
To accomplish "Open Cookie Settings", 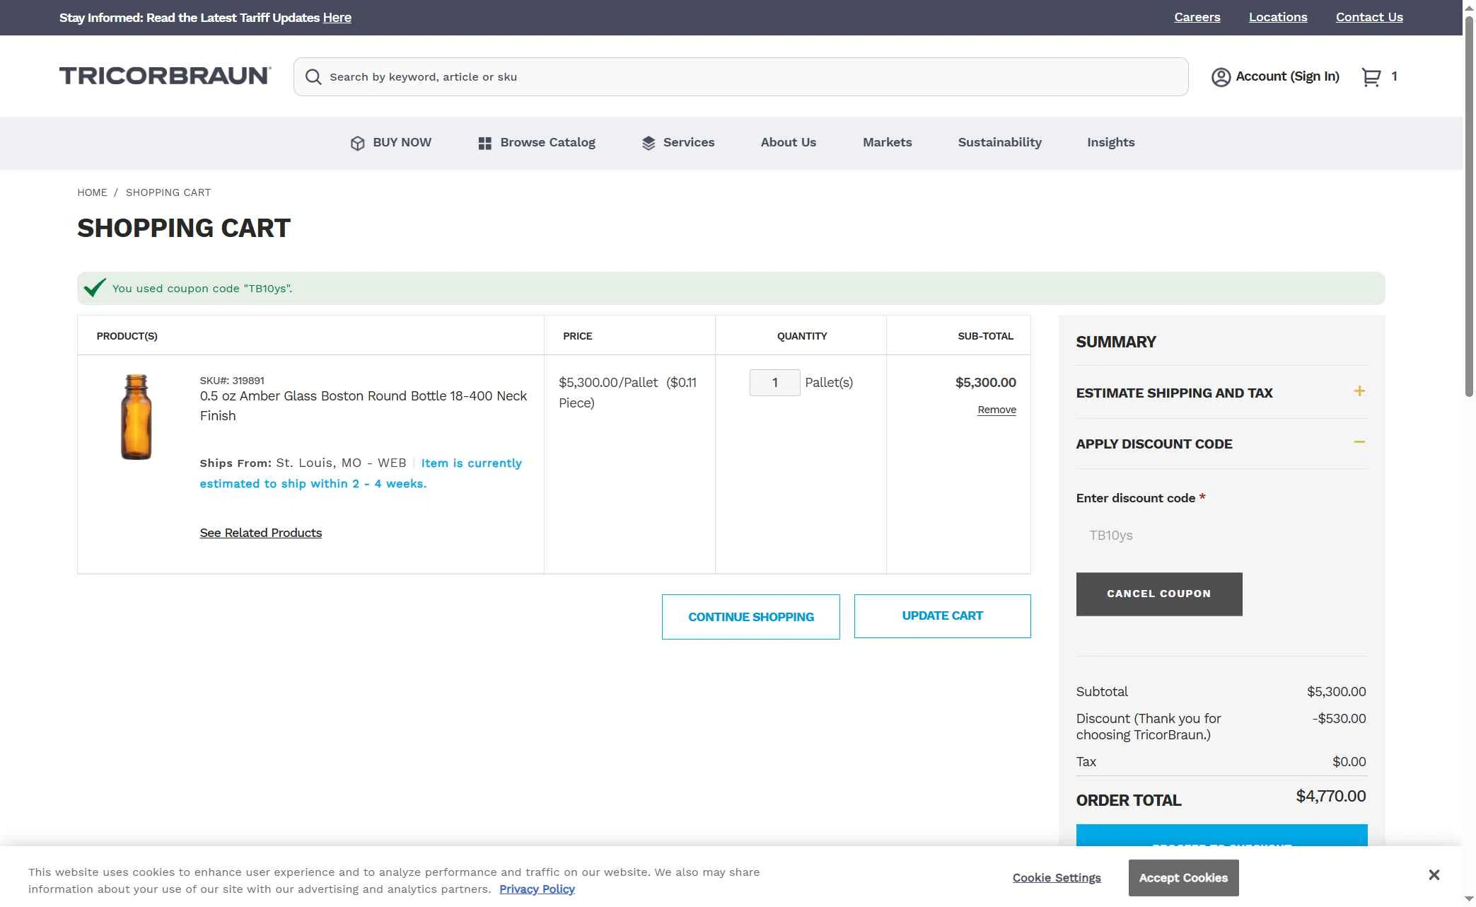I will (1056, 878).
